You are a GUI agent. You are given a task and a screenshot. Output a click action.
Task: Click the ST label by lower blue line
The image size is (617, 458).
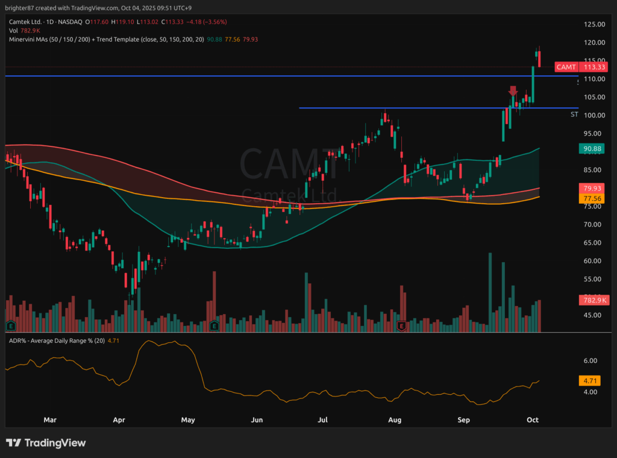[574, 114]
